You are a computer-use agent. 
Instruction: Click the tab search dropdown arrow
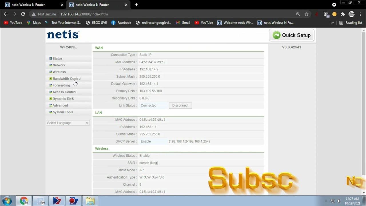click(334, 5)
